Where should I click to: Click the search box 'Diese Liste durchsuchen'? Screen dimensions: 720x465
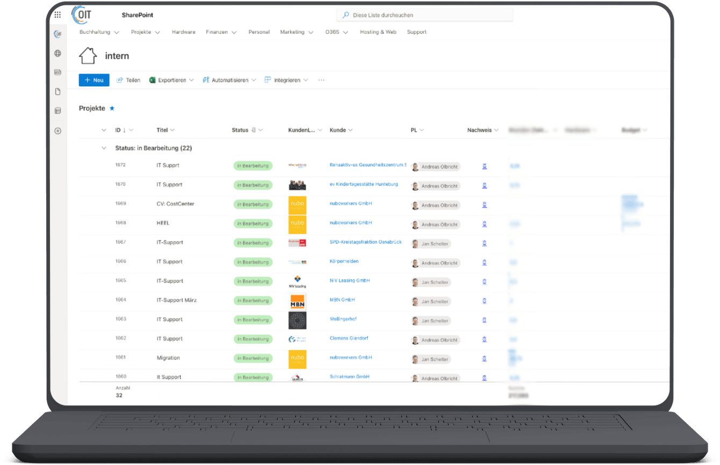tap(424, 15)
